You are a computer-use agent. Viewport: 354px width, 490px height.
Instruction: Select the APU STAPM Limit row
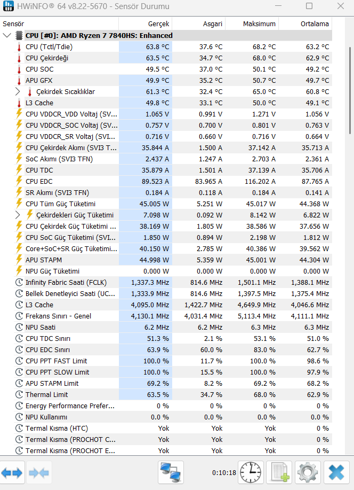click(173, 384)
